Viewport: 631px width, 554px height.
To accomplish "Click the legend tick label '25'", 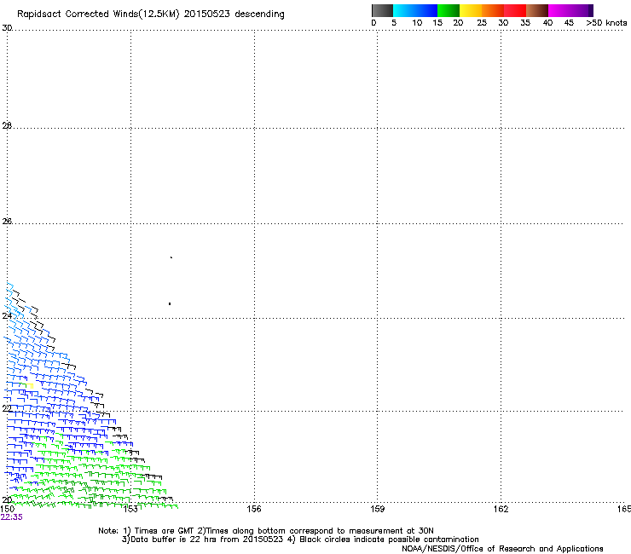I will 482,22.
